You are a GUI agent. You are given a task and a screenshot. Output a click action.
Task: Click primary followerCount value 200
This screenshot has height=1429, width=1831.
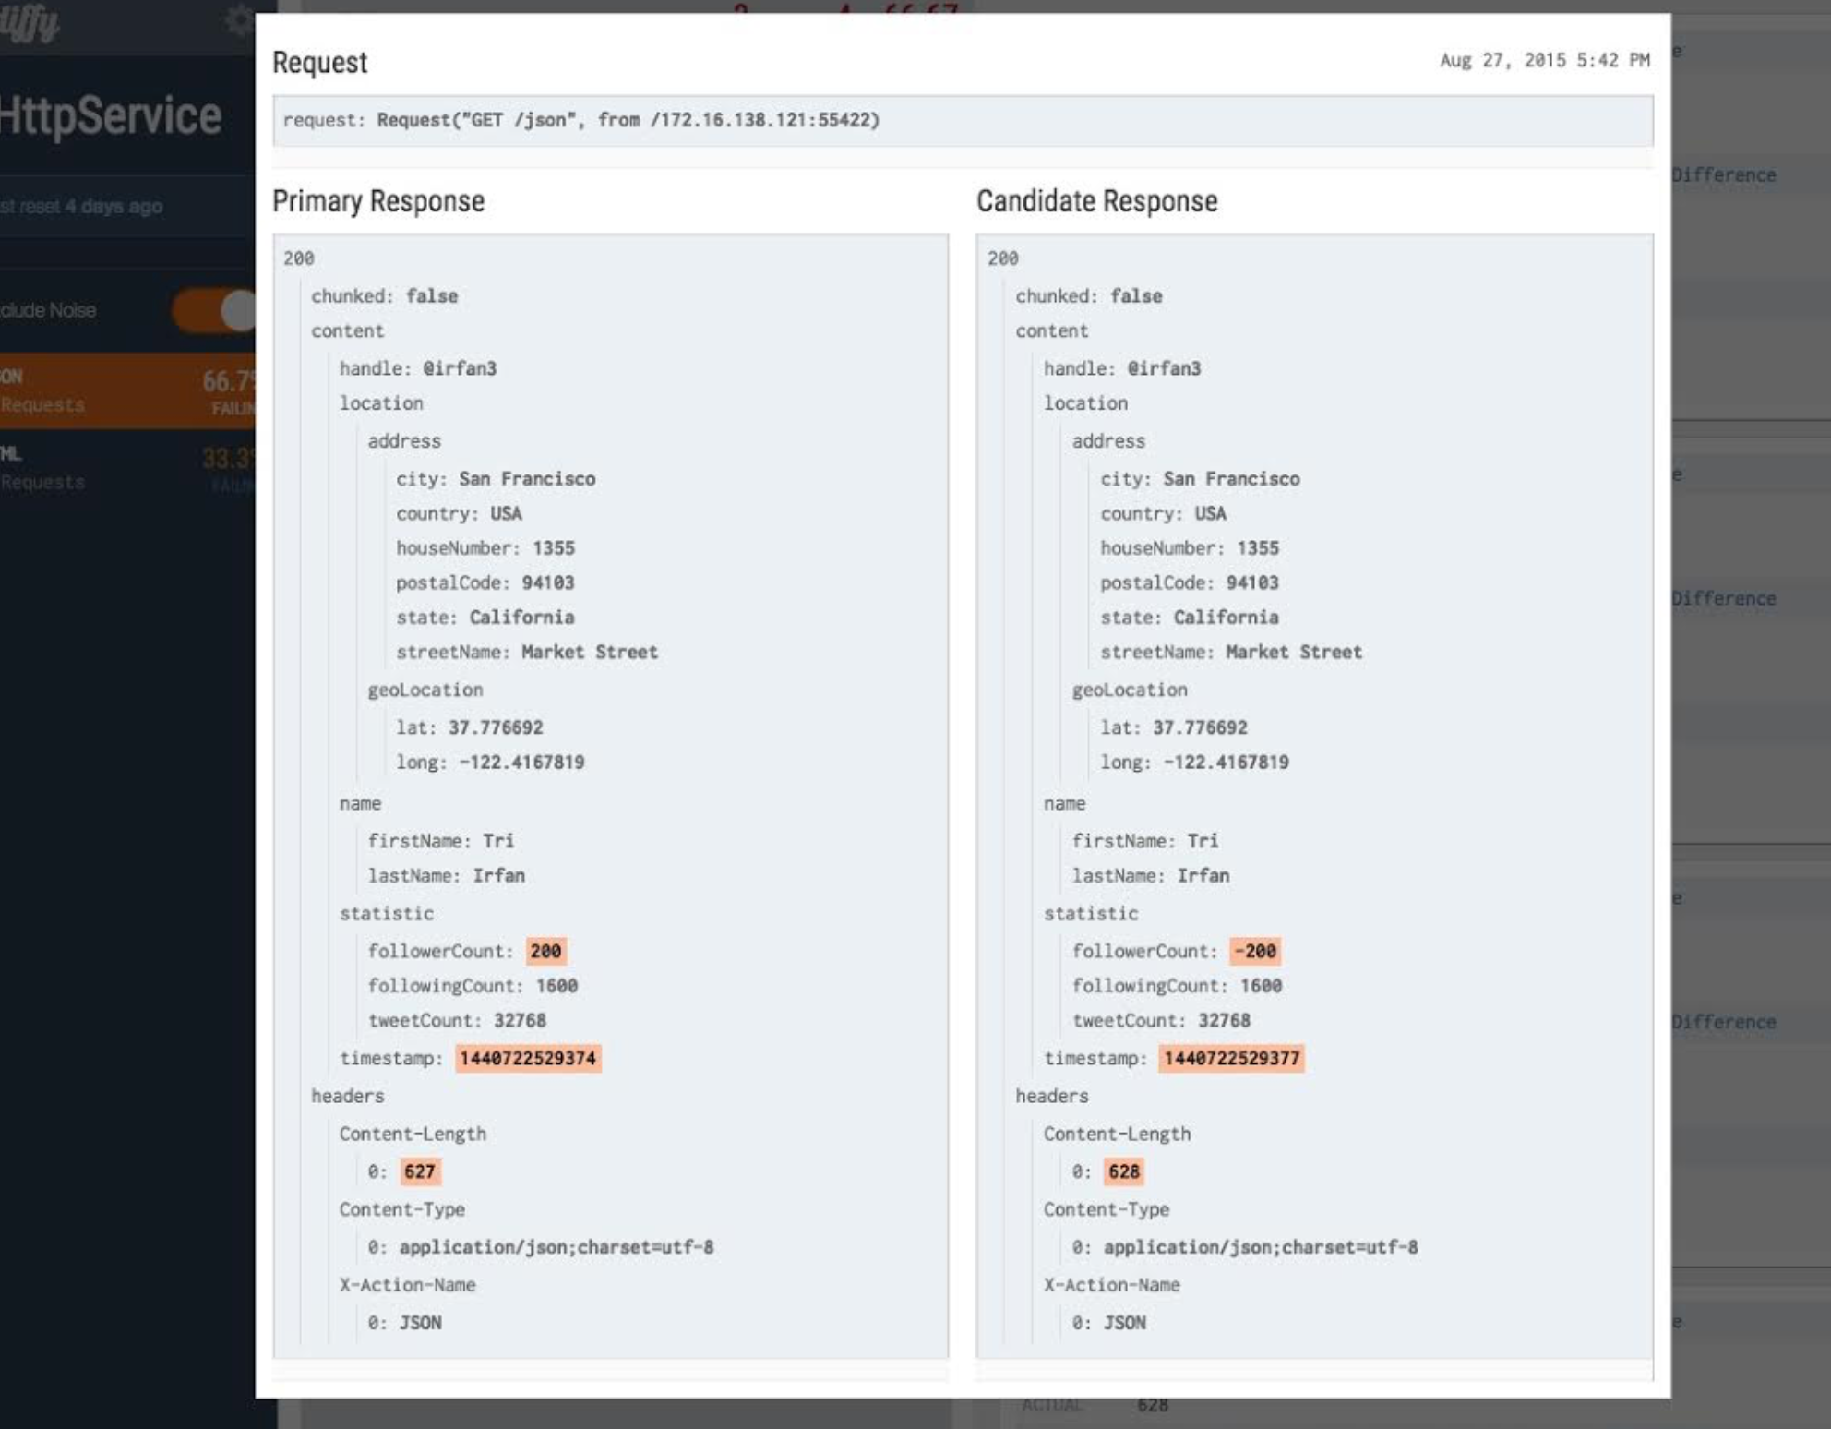pyautogui.click(x=545, y=951)
